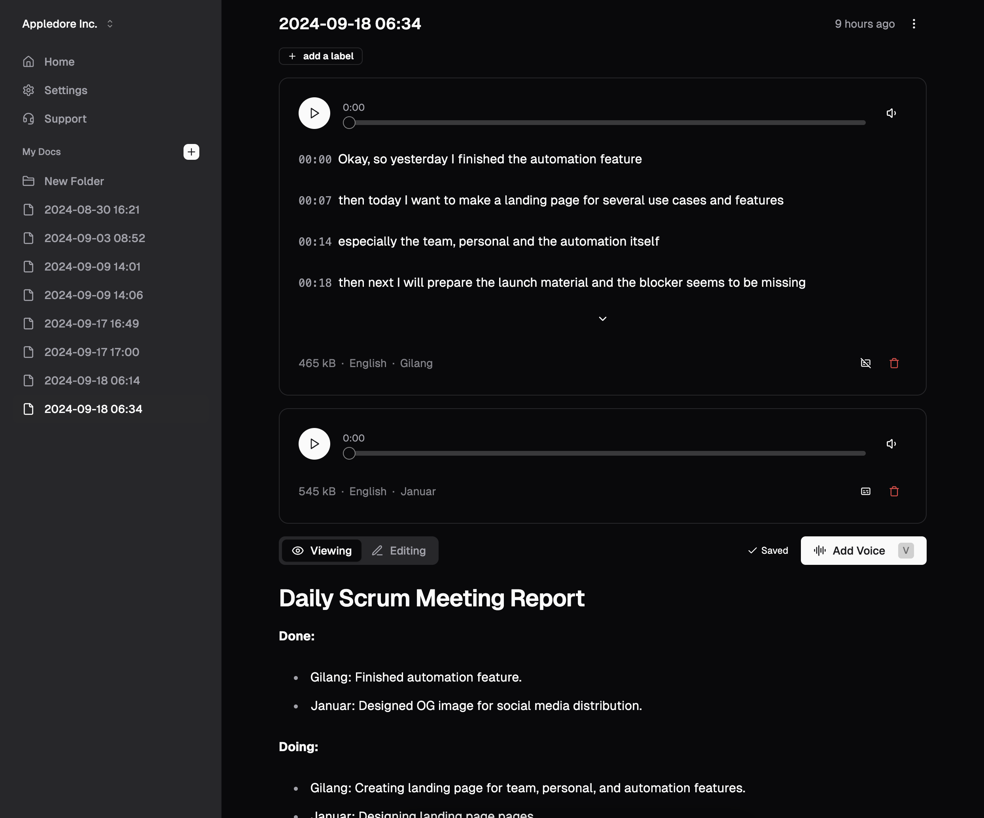The height and width of the screenshot is (818, 984).
Task: Open the New Folder item
Action: (x=74, y=181)
